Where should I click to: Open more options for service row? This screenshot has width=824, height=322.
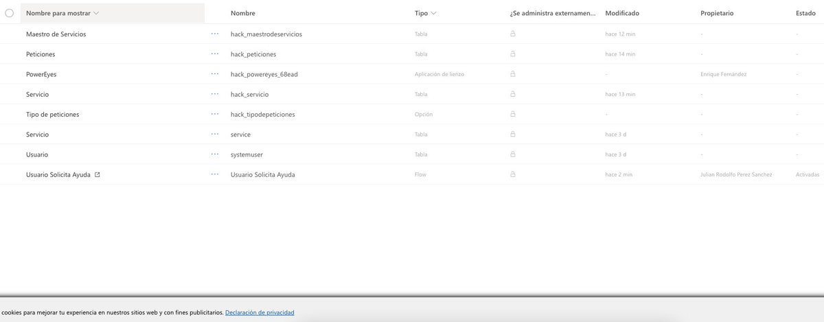[x=215, y=135]
